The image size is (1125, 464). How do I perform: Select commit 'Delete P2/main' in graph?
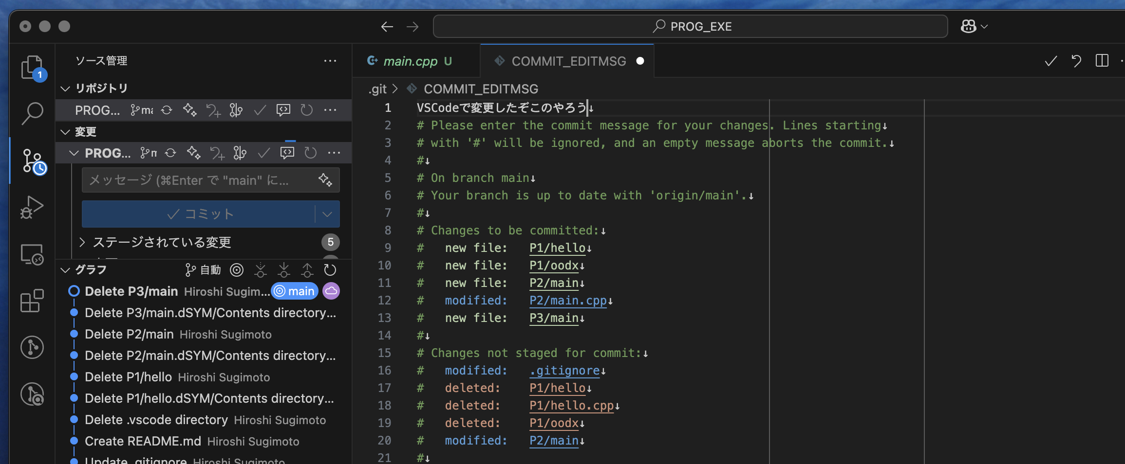point(205,334)
